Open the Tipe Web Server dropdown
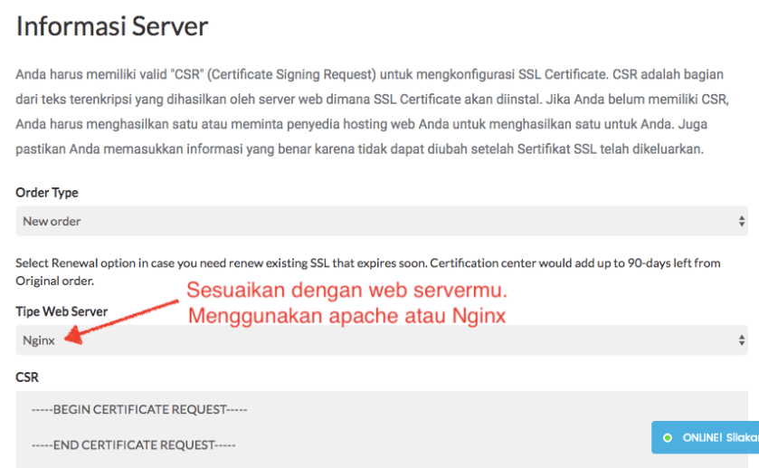This screenshot has height=468, width=759. 382,340
